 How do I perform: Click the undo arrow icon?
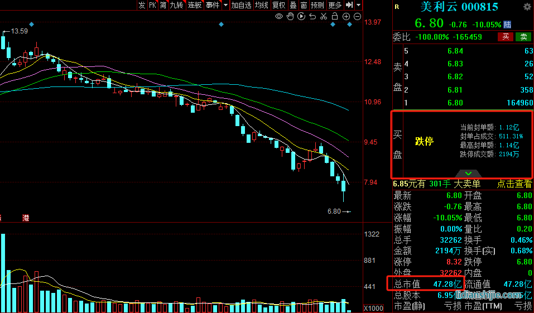tap(312, 17)
